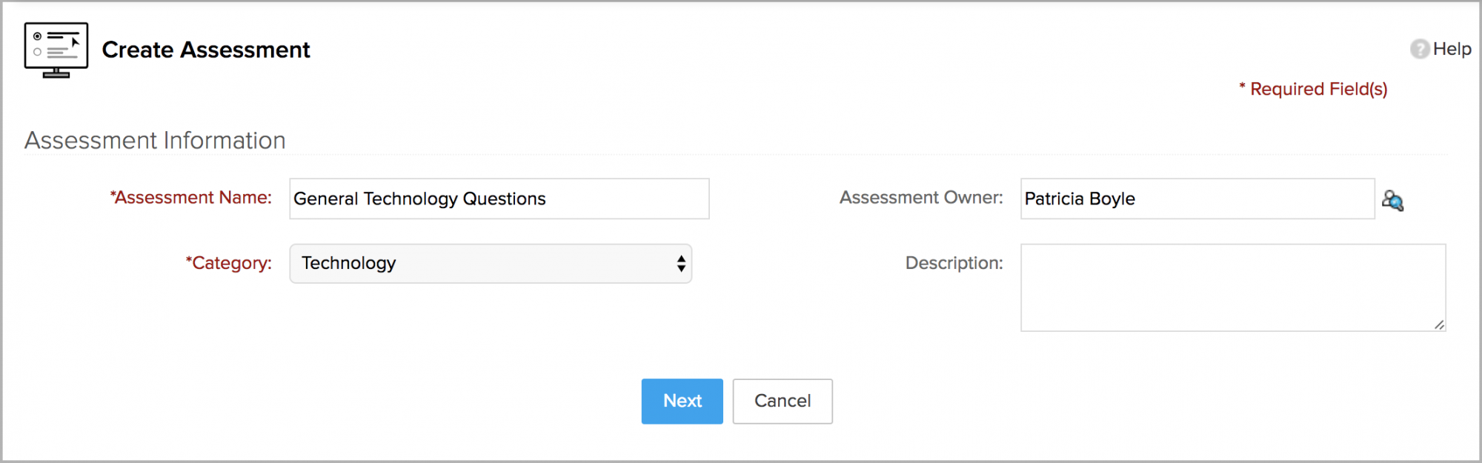Click the user lookup icon beside Assessment Owner
The image size is (1482, 463).
(1392, 200)
